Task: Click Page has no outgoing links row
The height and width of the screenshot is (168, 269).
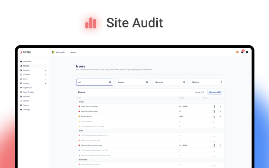Action: click(x=150, y=140)
